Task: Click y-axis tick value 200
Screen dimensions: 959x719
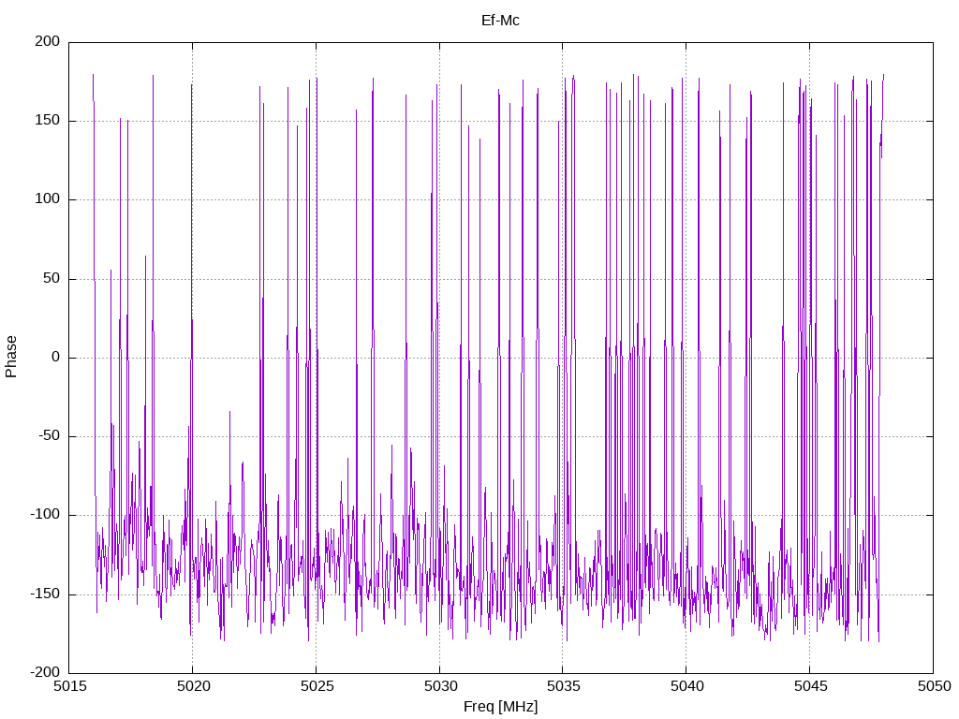Action: pyautogui.click(x=48, y=41)
